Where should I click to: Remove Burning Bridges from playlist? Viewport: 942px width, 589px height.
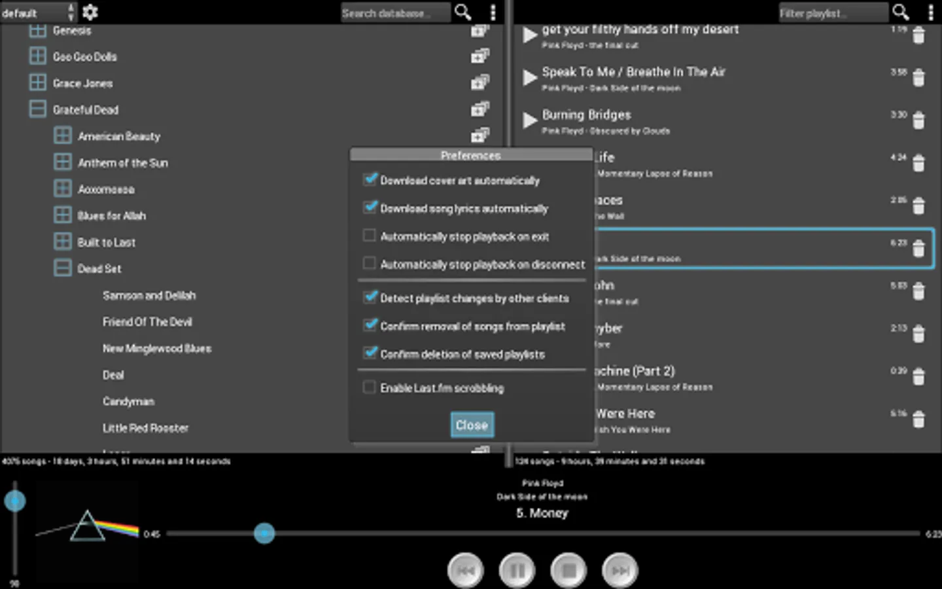(x=918, y=120)
